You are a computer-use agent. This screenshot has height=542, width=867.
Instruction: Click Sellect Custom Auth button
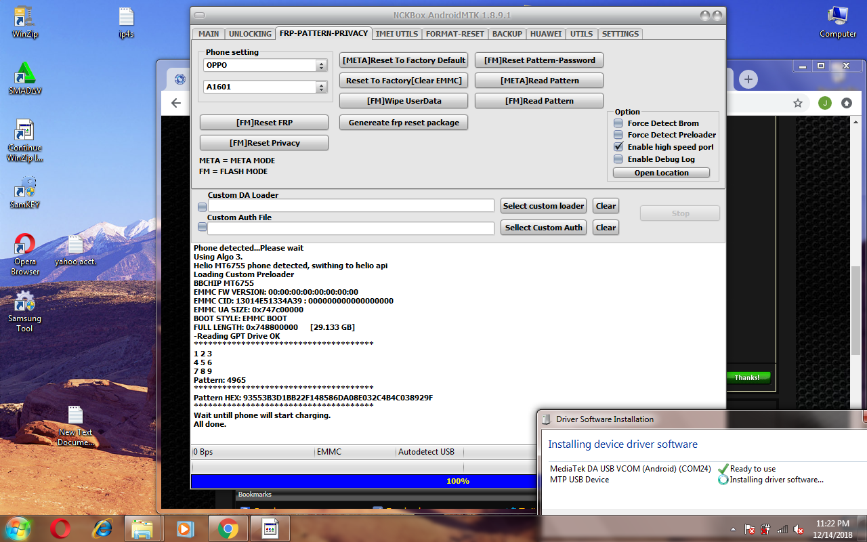(543, 228)
